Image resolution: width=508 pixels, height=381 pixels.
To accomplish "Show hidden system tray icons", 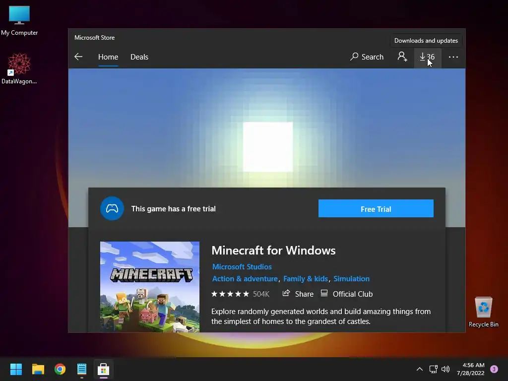I will click(420, 369).
